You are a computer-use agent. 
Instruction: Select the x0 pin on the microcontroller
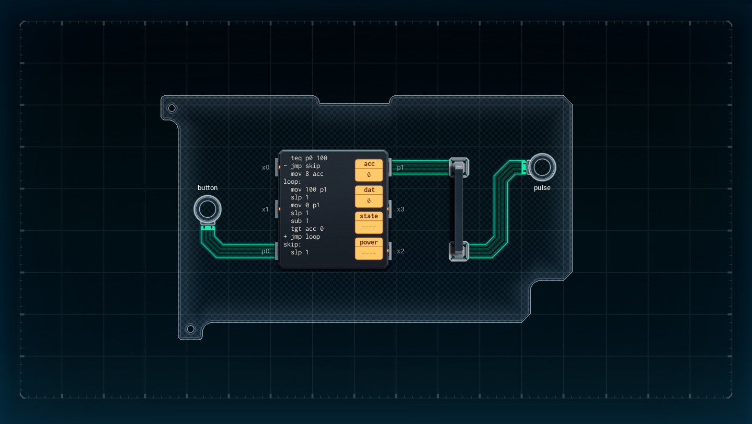(278, 168)
